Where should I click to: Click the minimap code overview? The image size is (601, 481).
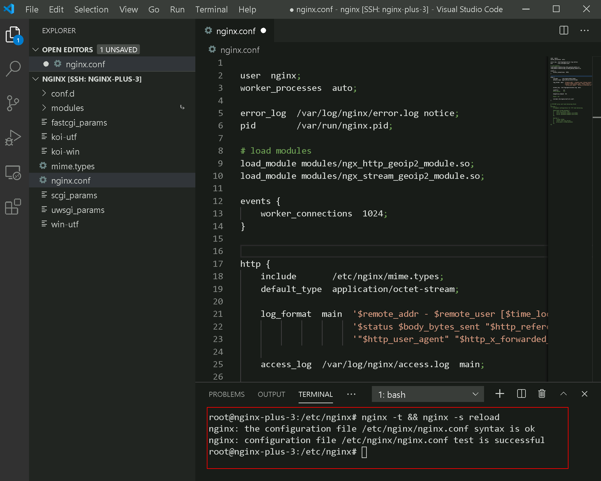click(x=570, y=92)
